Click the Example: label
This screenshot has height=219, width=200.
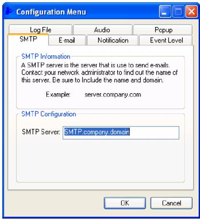(58, 95)
